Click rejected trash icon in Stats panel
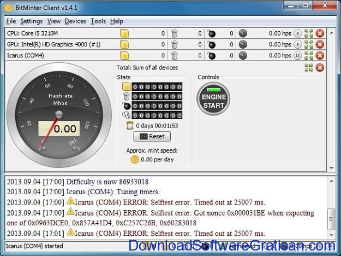 (127, 96)
